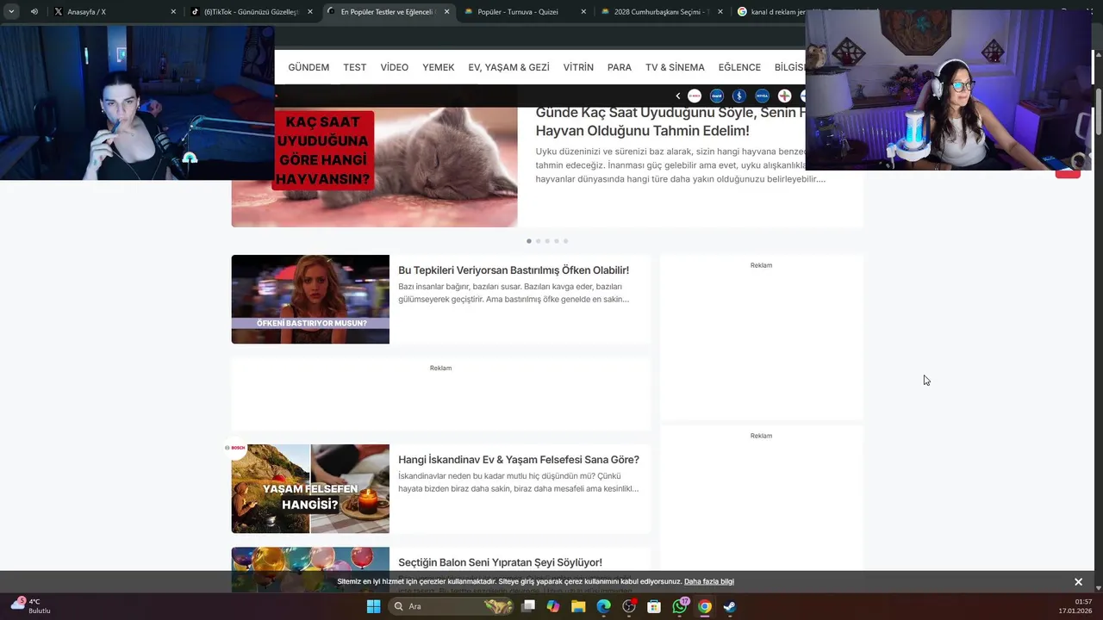Open the YEMEK menu section

click(438, 67)
